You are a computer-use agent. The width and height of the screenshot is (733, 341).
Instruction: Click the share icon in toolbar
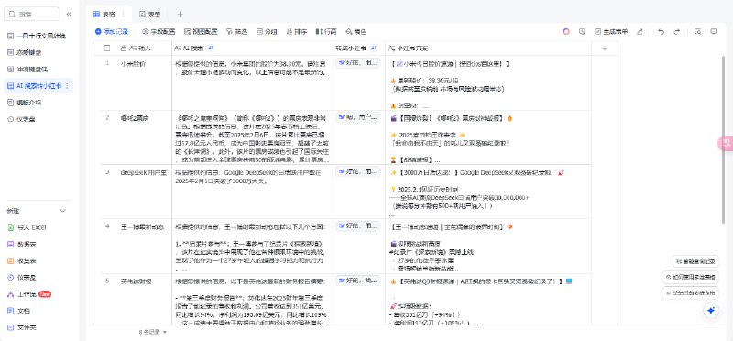(x=640, y=32)
